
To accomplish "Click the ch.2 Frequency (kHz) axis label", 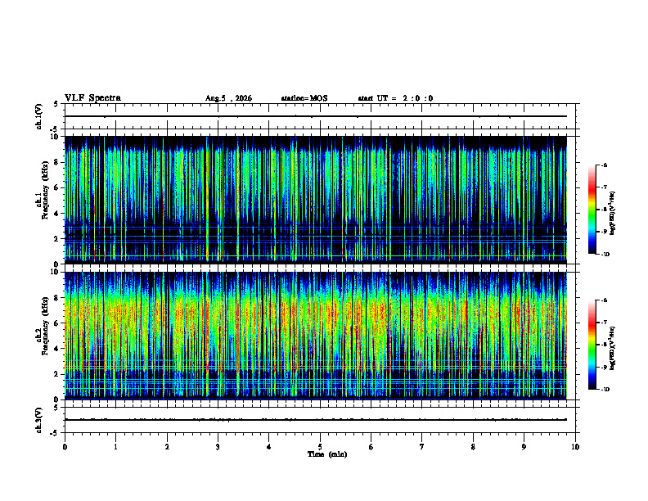I will 43,326.
